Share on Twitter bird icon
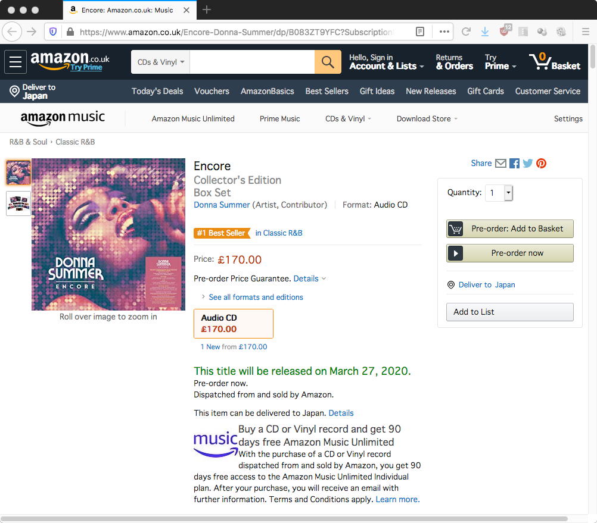This screenshot has height=523, width=597. coord(528,164)
